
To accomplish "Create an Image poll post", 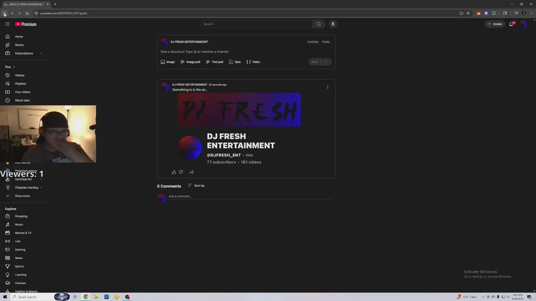I will pos(190,62).
